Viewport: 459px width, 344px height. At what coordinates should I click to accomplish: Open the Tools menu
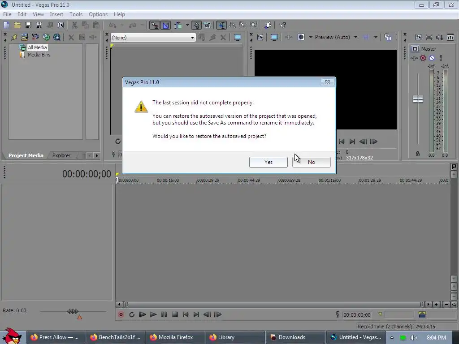pyautogui.click(x=76, y=14)
